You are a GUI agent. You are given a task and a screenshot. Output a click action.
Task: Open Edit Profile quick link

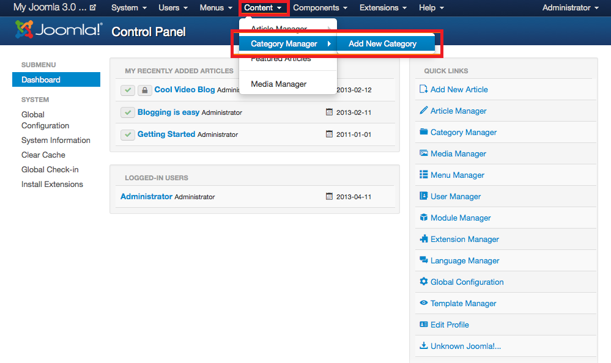pyautogui.click(x=450, y=325)
